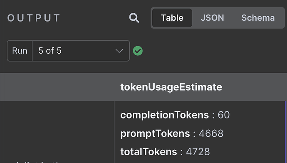The image size is (287, 163).
Task: Click the purple vertical bar at right edge
Action: point(286,132)
